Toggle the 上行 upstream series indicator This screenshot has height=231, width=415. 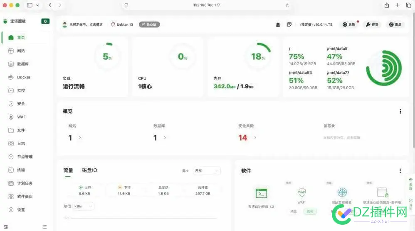[x=80, y=187]
